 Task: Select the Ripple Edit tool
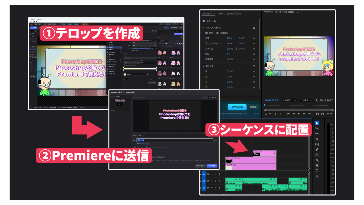point(317,134)
